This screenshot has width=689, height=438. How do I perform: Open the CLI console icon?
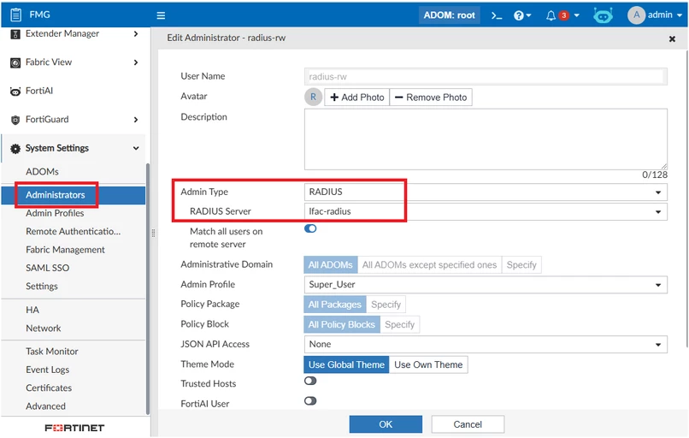497,15
